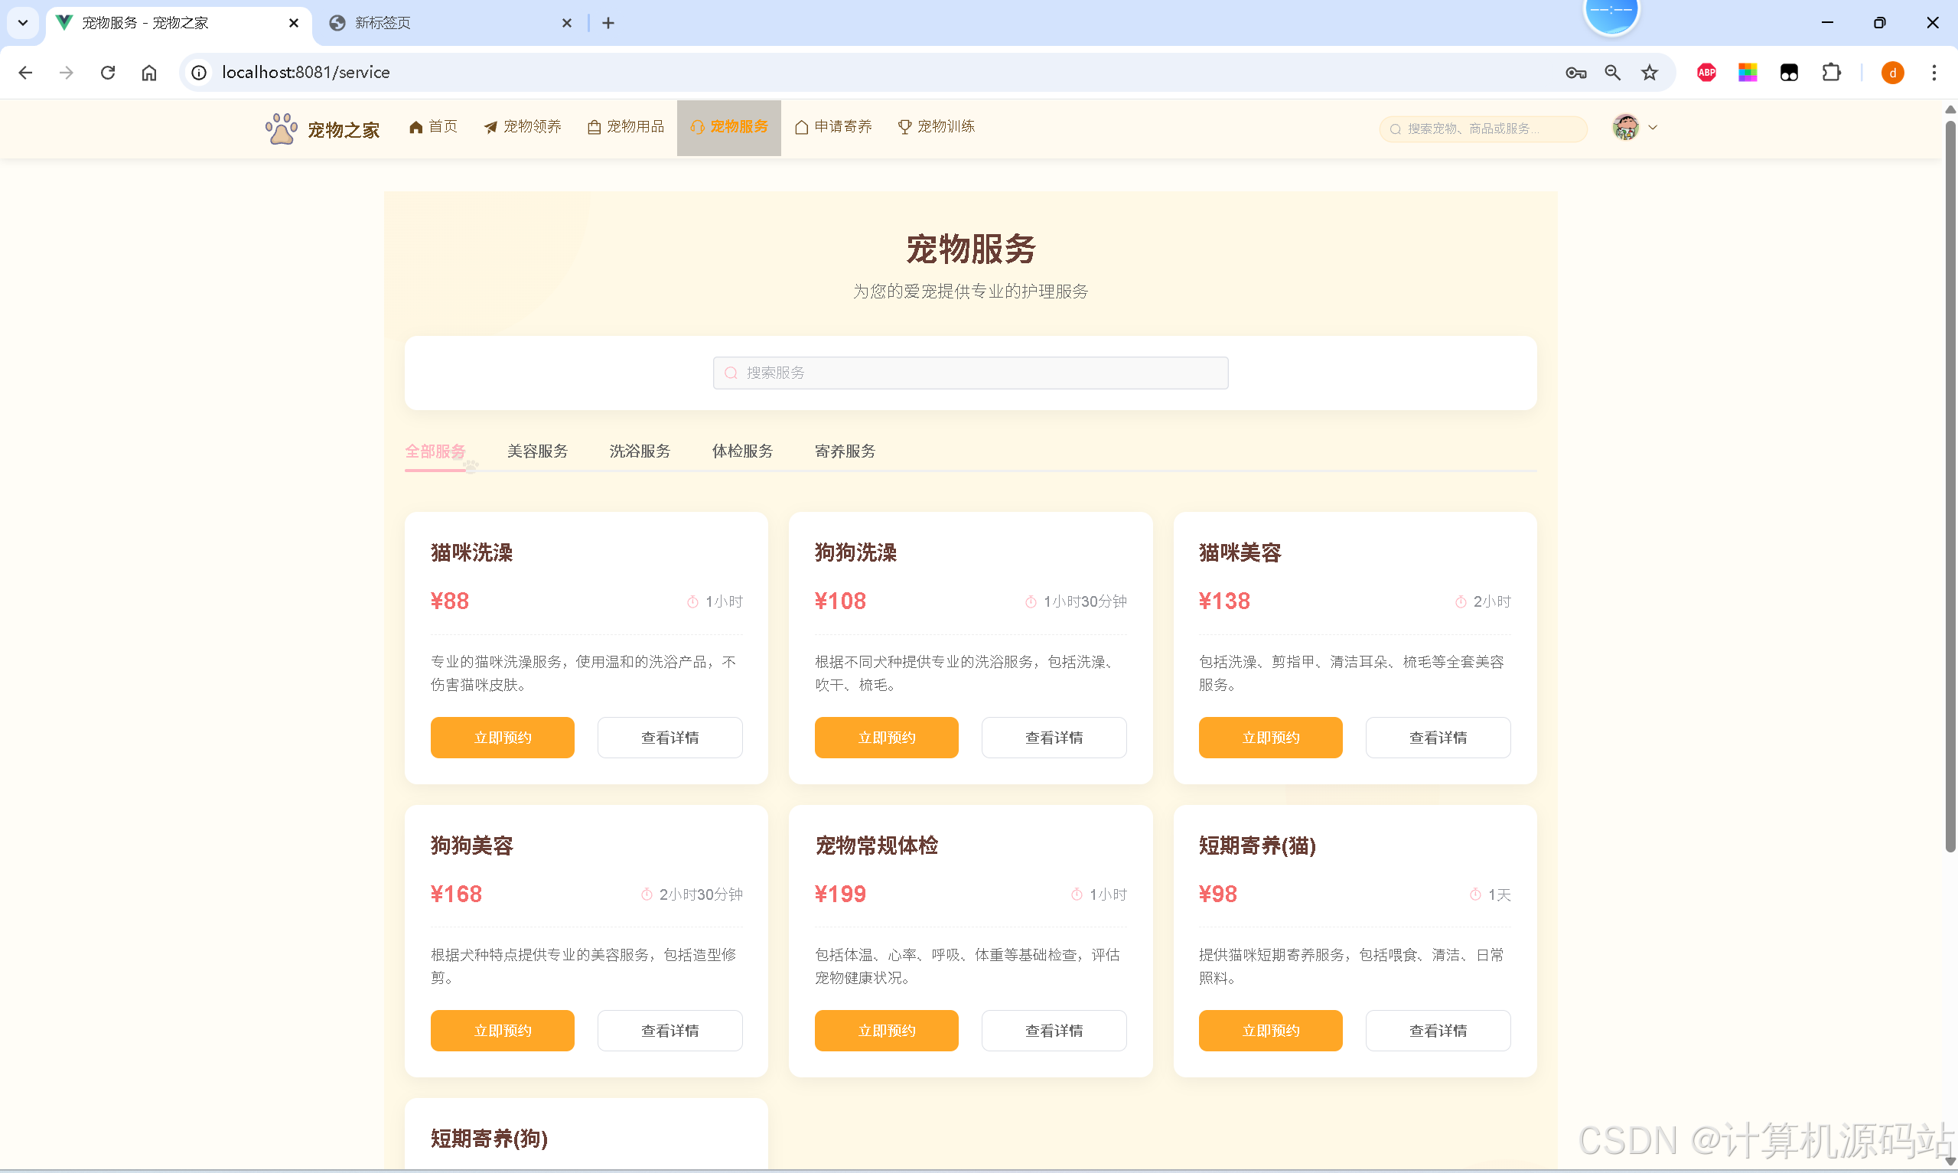1958x1173 pixels.
Task: Switch to the 洗浴服务 tab
Action: coord(640,451)
